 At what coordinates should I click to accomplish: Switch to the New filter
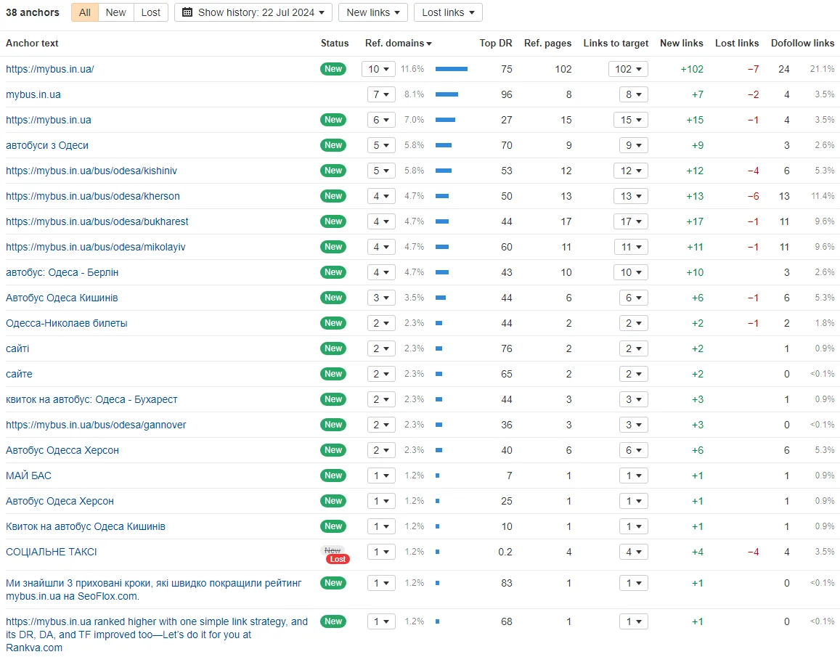coord(115,12)
